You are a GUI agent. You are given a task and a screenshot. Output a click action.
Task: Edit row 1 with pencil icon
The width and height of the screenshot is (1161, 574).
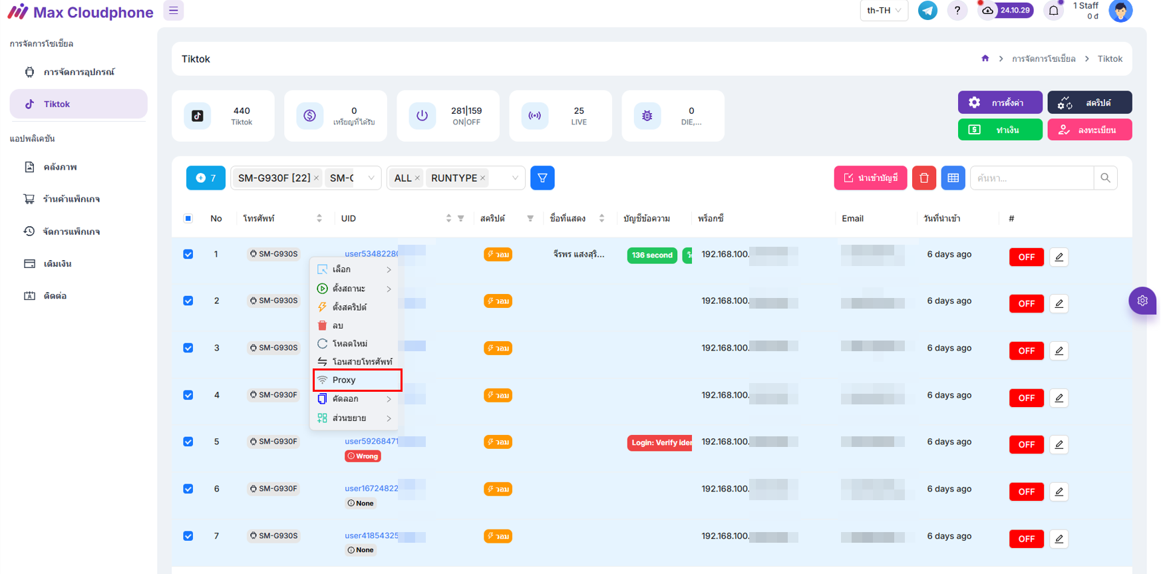coord(1059,257)
